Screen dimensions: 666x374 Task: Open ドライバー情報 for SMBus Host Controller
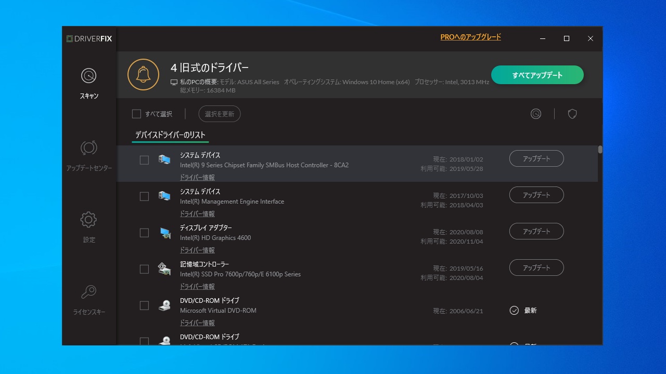tap(197, 178)
